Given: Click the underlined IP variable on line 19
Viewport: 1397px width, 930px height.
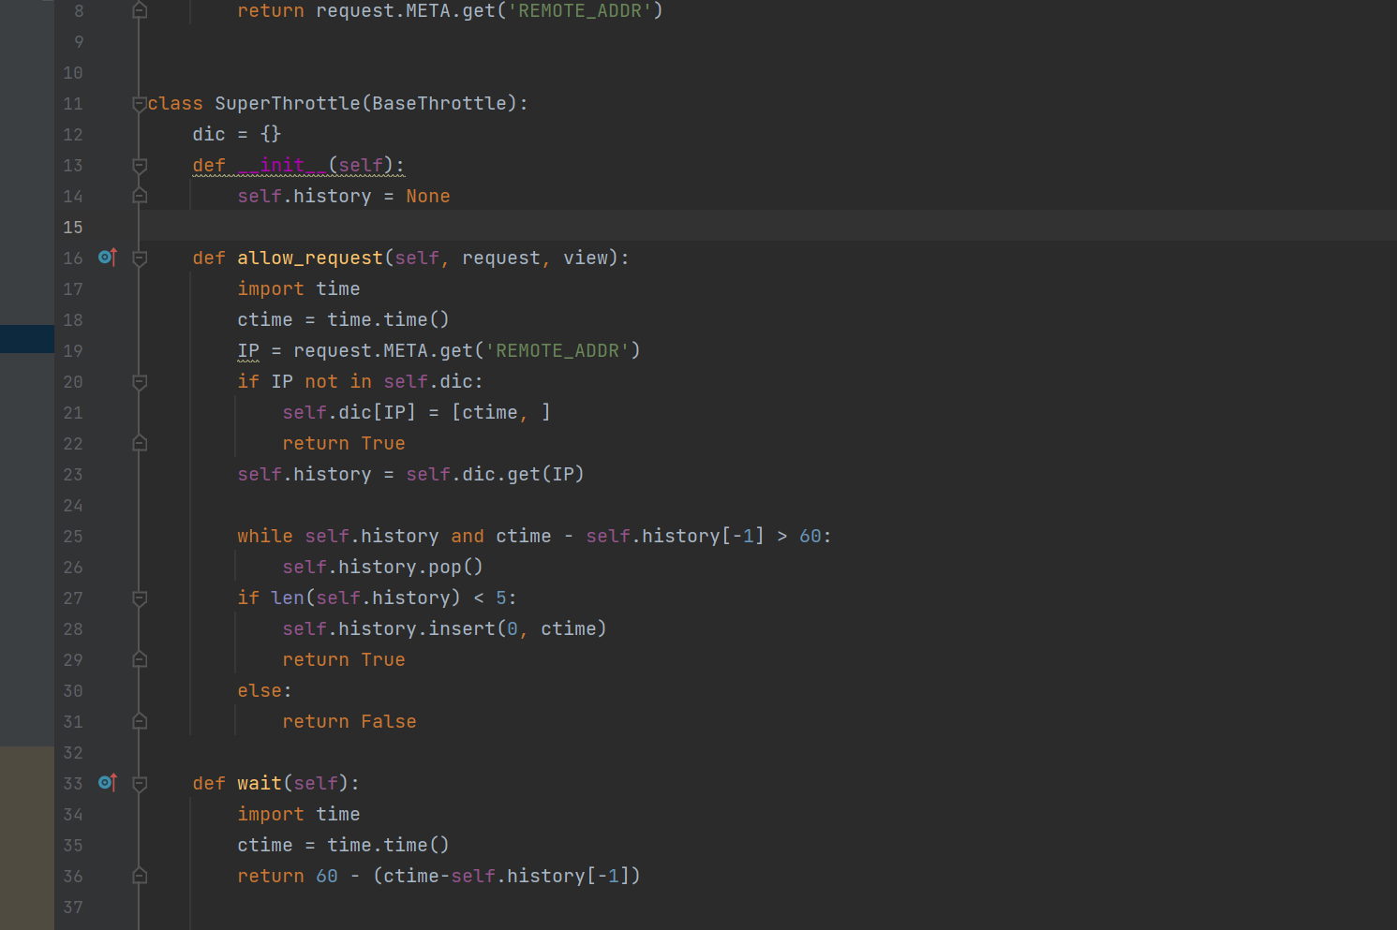Looking at the screenshot, I should [248, 350].
